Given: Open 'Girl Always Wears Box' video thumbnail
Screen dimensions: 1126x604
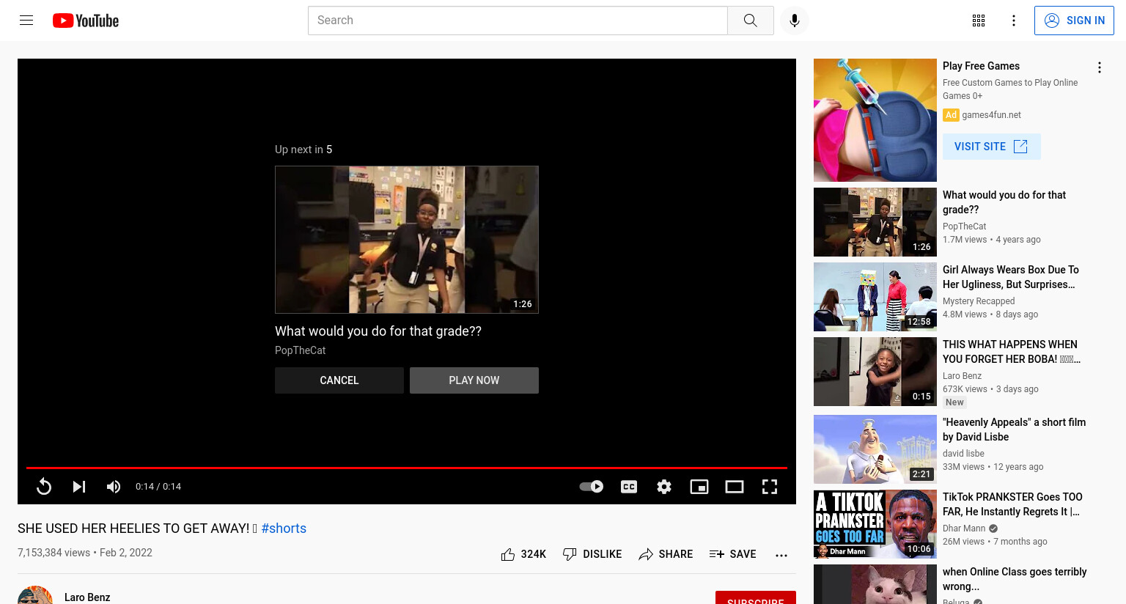Looking at the screenshot, I should tap(875, 297).
